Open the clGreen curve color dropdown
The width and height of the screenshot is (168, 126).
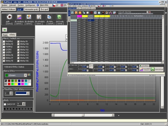[25, 74]
